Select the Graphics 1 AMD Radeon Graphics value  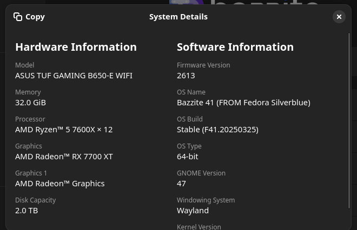(x=59, y=184)
